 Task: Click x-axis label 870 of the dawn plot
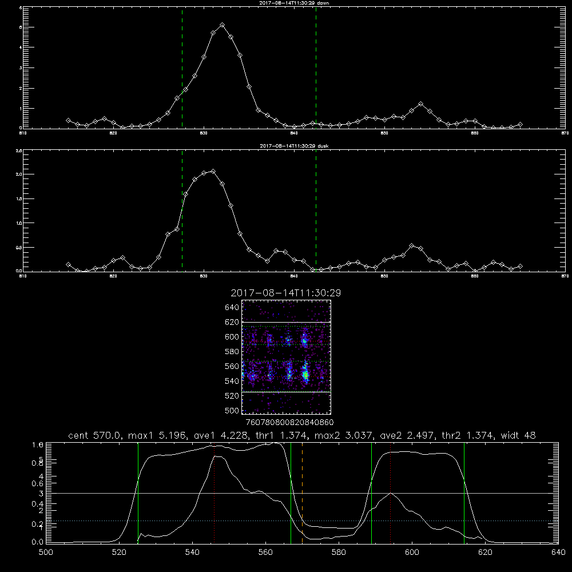(x=565, y=133)
